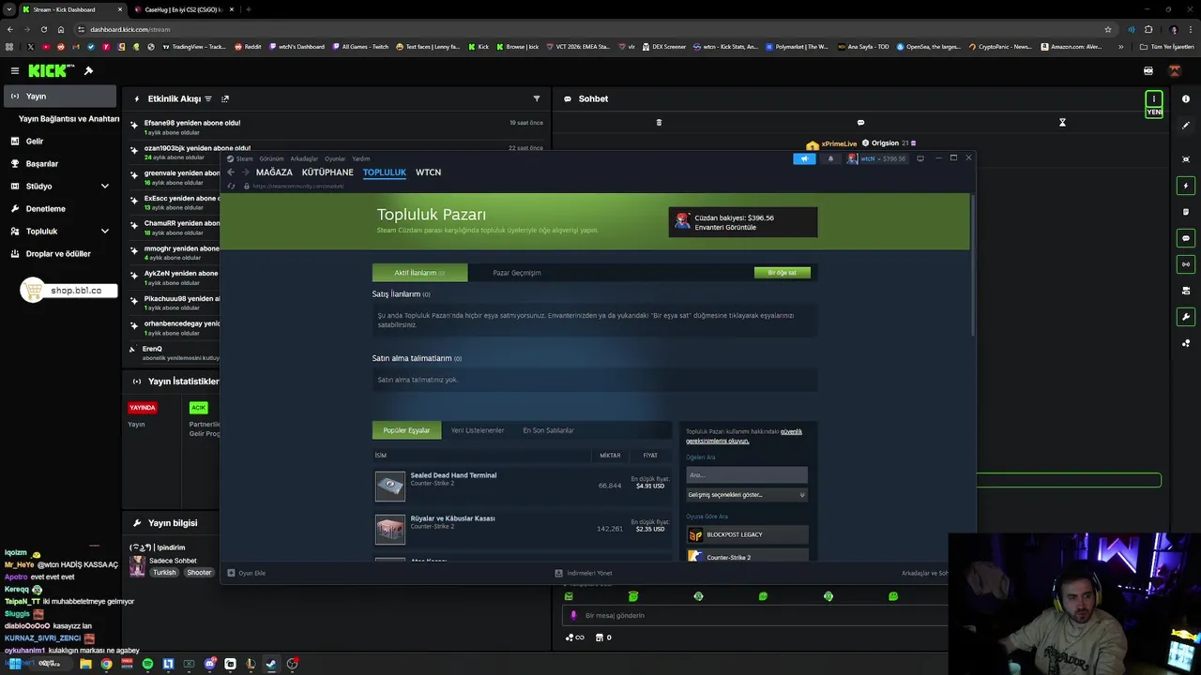Open Sealed Dead Hand Terminal listing
Viewport: 1201px width, 675px height.
[x=522, y=486]
